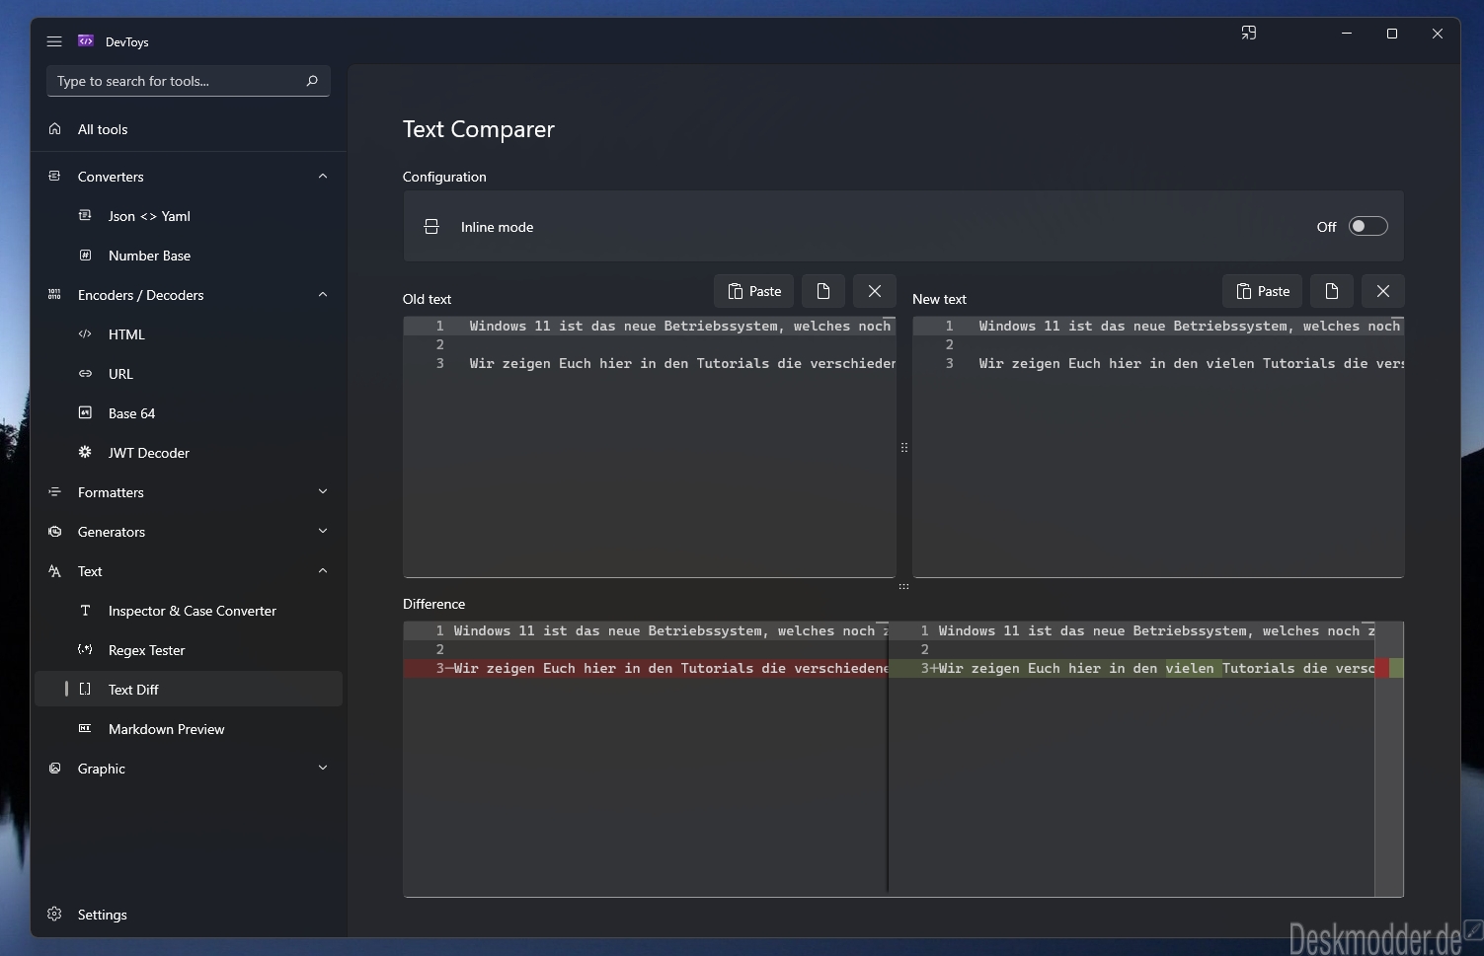The image size is (1484, 956).
Task: Paste clipboard into Old text
Action: [754, 291]
